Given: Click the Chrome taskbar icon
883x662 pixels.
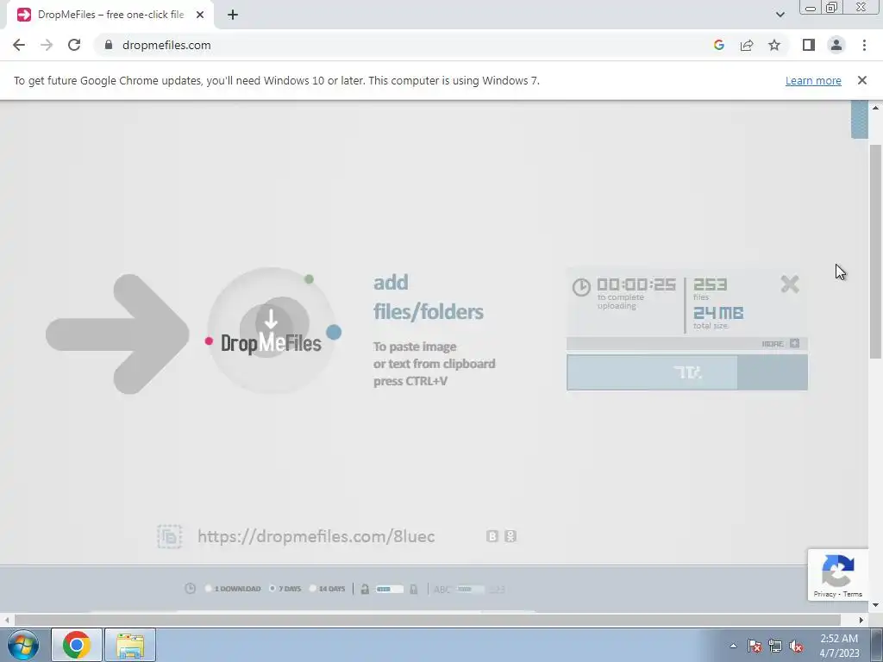Looking at the screenshot, I should tap(77, 645).
